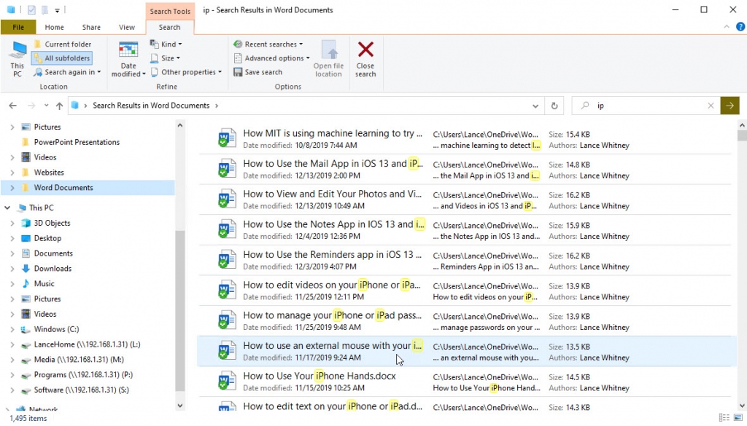Open the Kind filter dropdown
Viewport: 747px width, 426px height.
pyautogui.click(x=166, y=44)
